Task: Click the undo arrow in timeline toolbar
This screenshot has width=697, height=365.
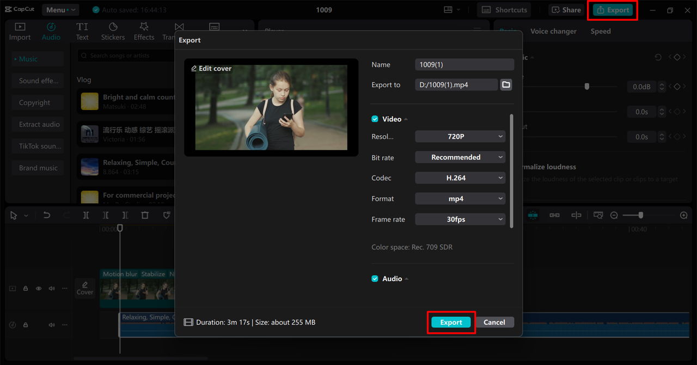Action: pos(47,215)
